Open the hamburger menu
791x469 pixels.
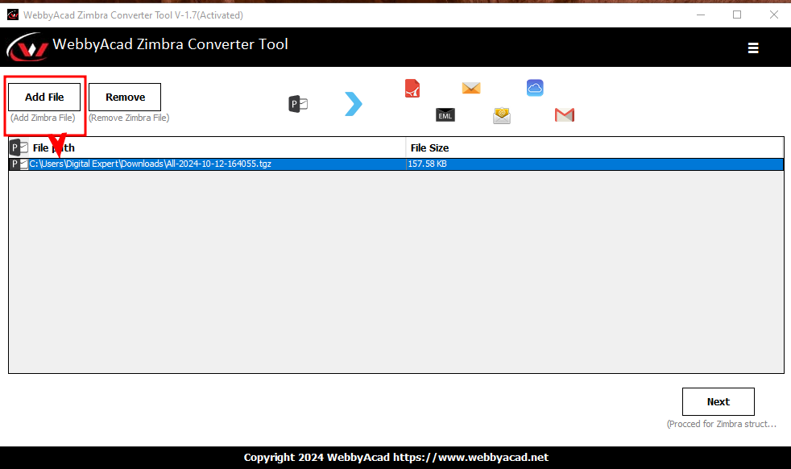753,48
